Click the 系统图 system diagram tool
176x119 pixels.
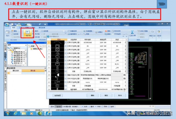45,31
